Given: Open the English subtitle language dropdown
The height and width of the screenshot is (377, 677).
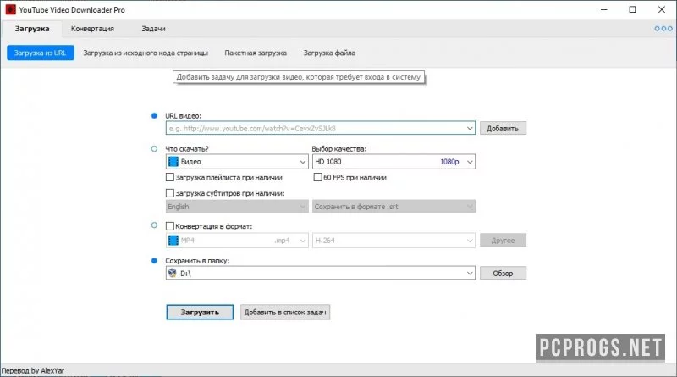Looking at the screenshot, I should click(x=237, y=207).
